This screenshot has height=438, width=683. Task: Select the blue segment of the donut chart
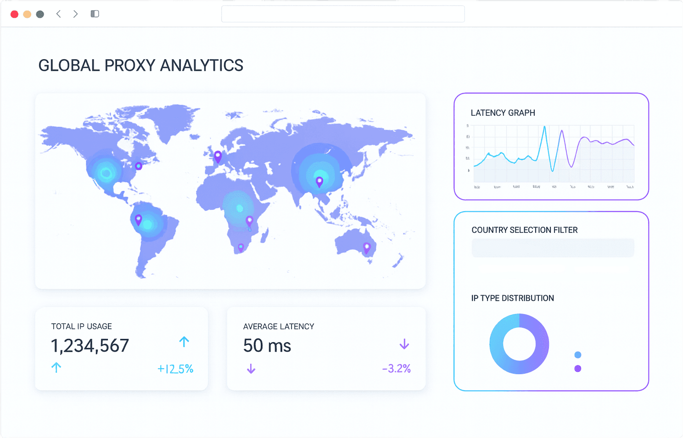pos(497,344)
